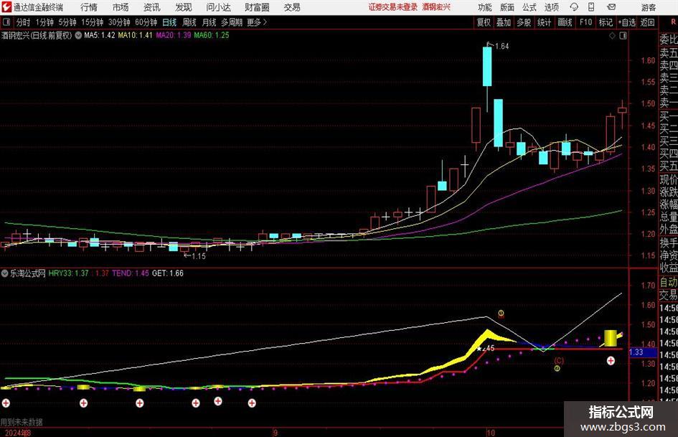
Task: Open the 资讯 menu
Action: click(152, 7)
